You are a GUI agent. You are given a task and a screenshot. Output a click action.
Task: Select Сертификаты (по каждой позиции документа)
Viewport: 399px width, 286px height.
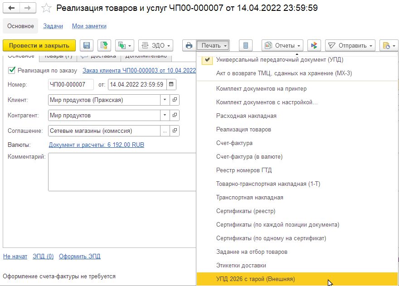(x=297, y=225)
